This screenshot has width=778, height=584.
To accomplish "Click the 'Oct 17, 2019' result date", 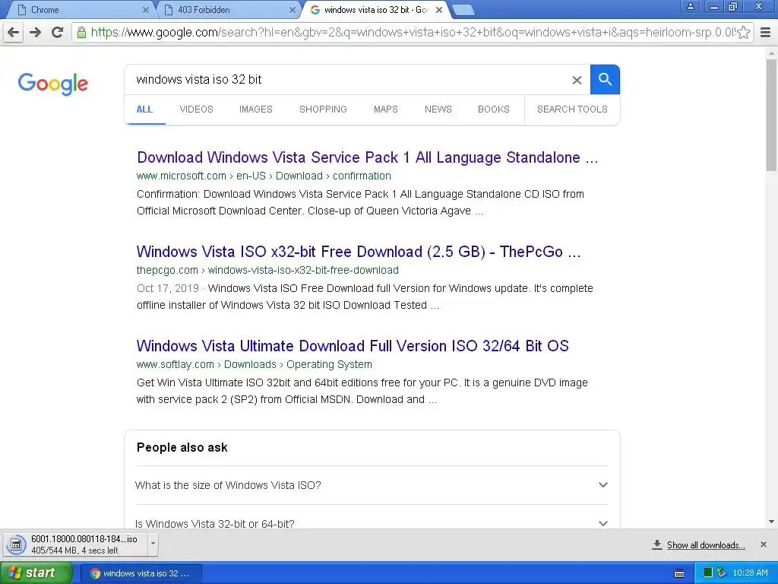I will point(168,288).
